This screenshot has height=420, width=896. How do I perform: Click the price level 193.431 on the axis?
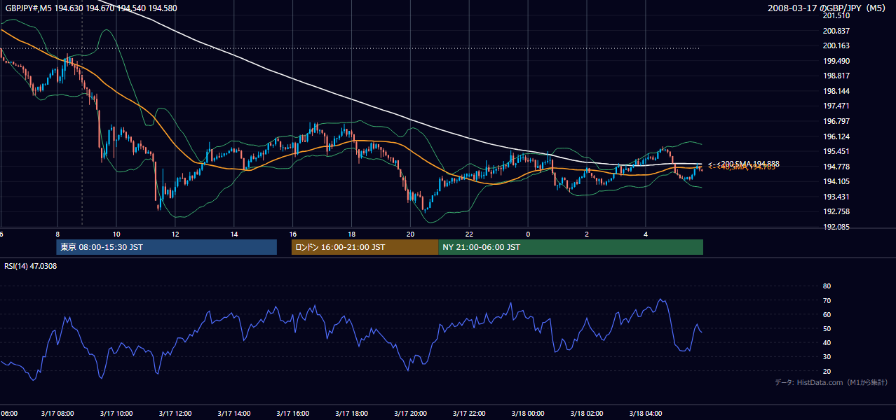[x=835, y=197]
